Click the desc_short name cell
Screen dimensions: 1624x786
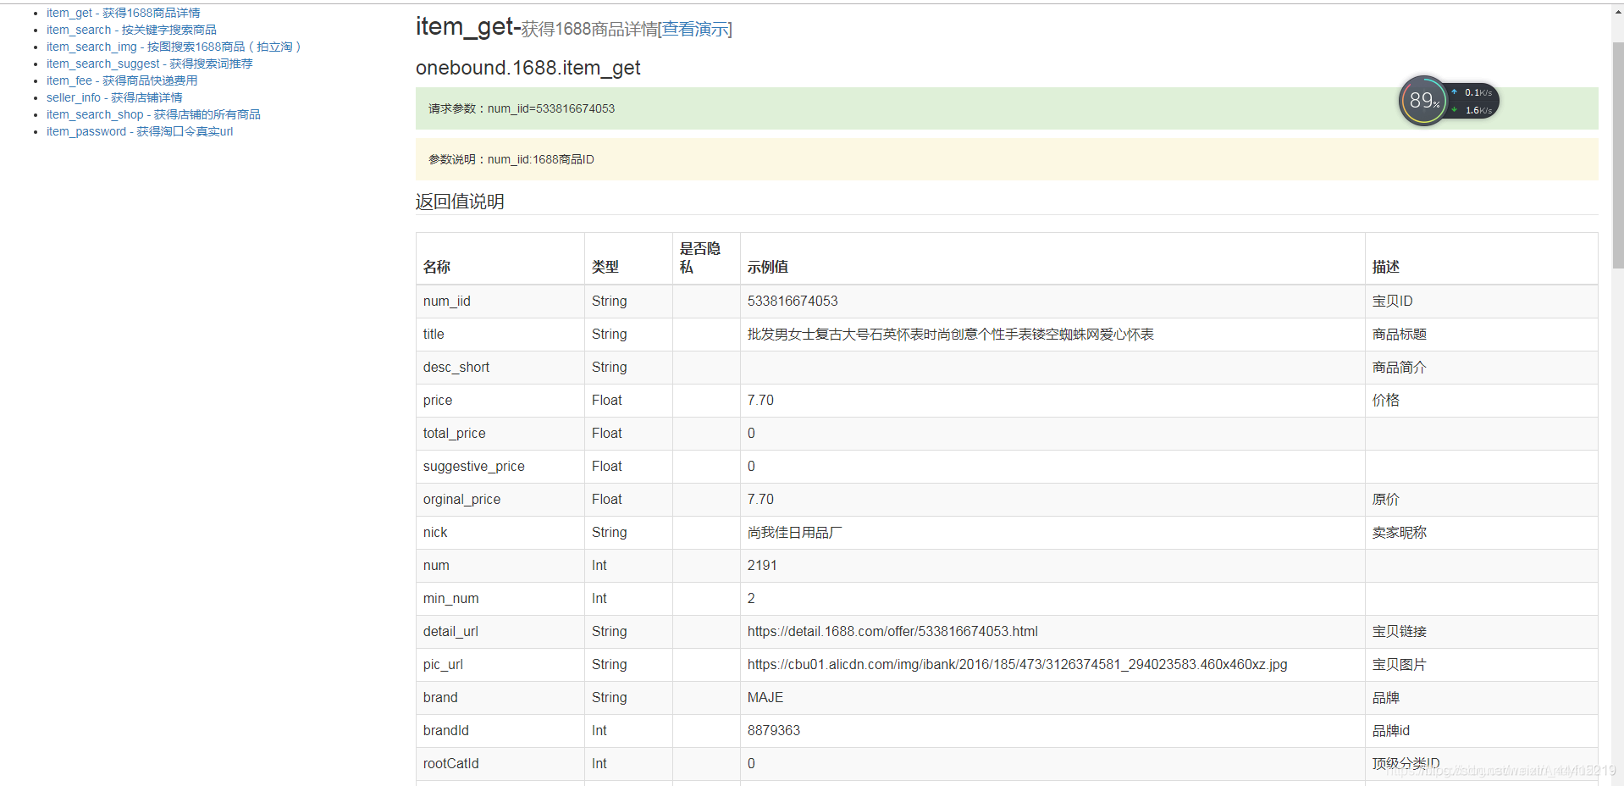pos(500,368)
